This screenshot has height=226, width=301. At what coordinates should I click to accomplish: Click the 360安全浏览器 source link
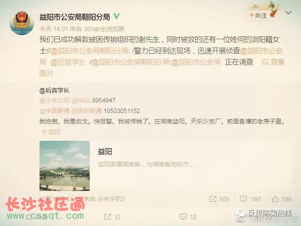pyautogui.click(x=104, y=29)
